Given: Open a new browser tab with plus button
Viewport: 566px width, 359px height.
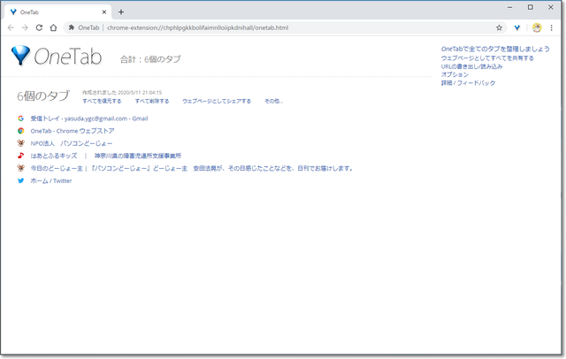Looking at the screenshot, I should (x=121, y=11).
